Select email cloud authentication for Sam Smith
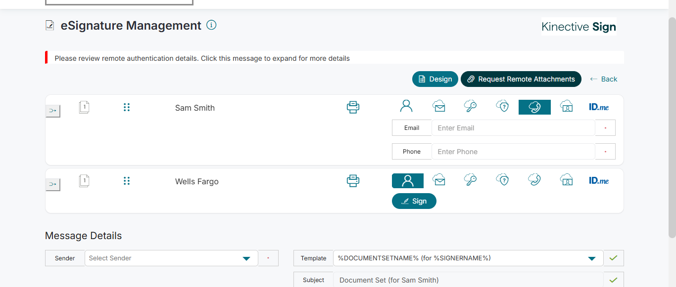676x287 pixels. point(438,106)
